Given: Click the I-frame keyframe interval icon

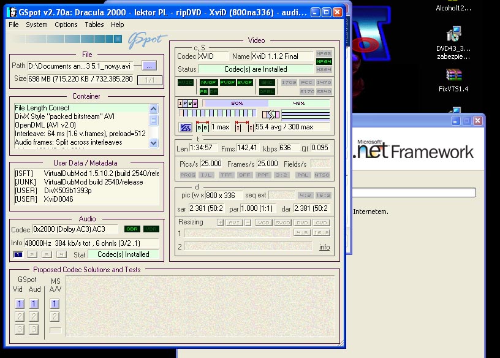Looking at the screenshot, I should click(244, 127).
